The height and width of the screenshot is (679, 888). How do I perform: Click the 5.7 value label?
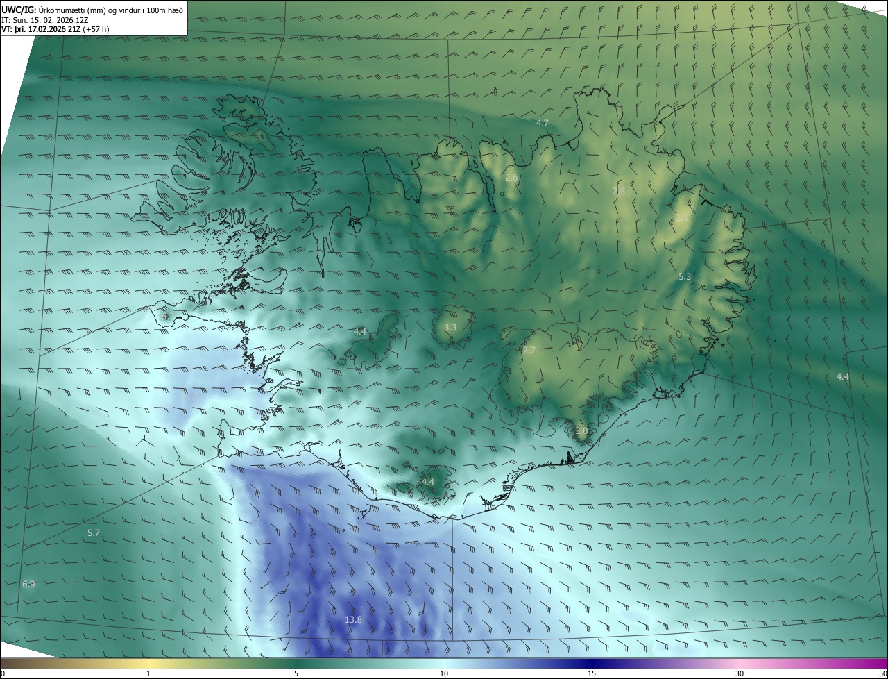(94, 533)
